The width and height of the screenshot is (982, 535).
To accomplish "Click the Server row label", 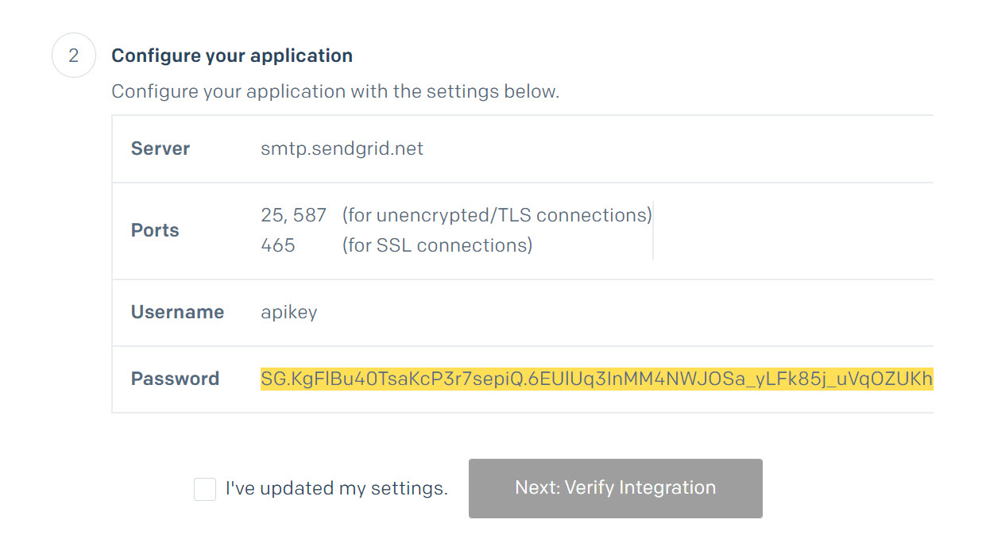I will [160, 148].
